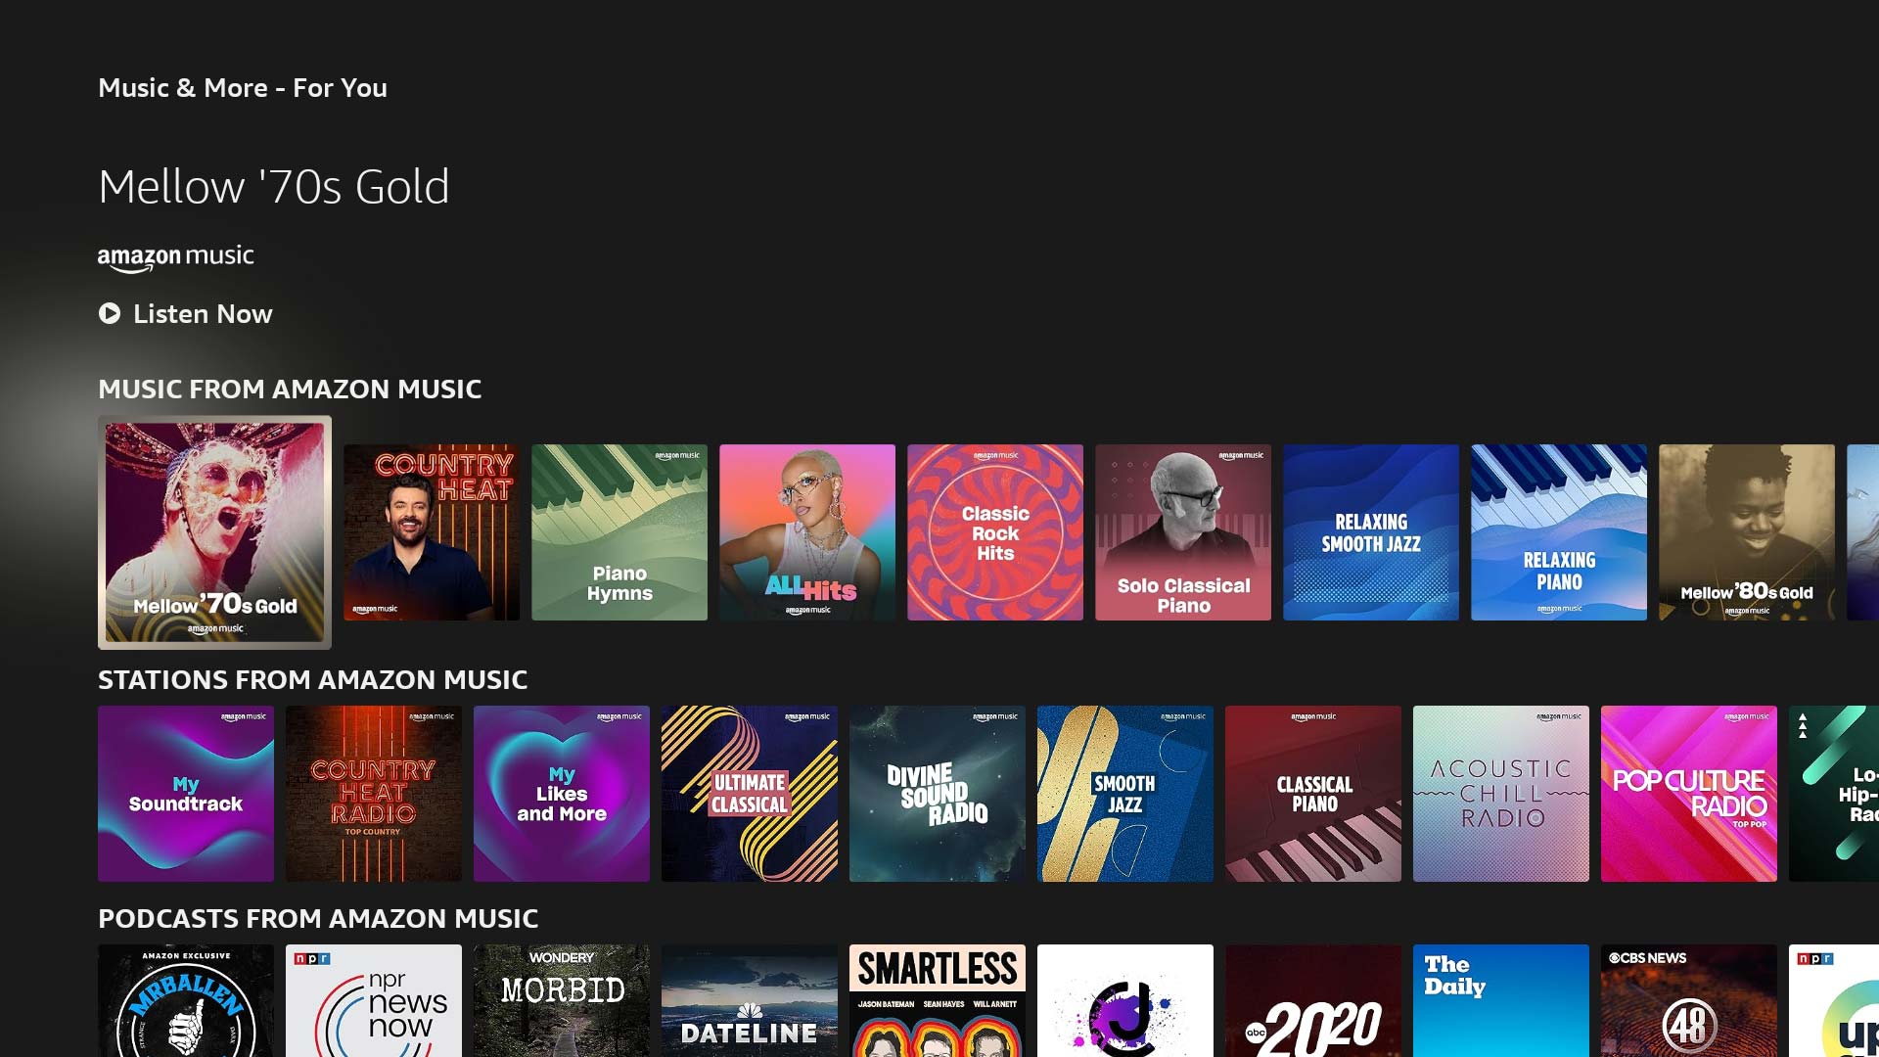Open the Piano Hymns playlist
This screenshot has width=1879, height=1057.
pos(619,532)
